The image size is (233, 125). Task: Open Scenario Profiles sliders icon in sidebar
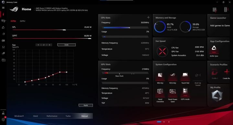pos(3,47)
